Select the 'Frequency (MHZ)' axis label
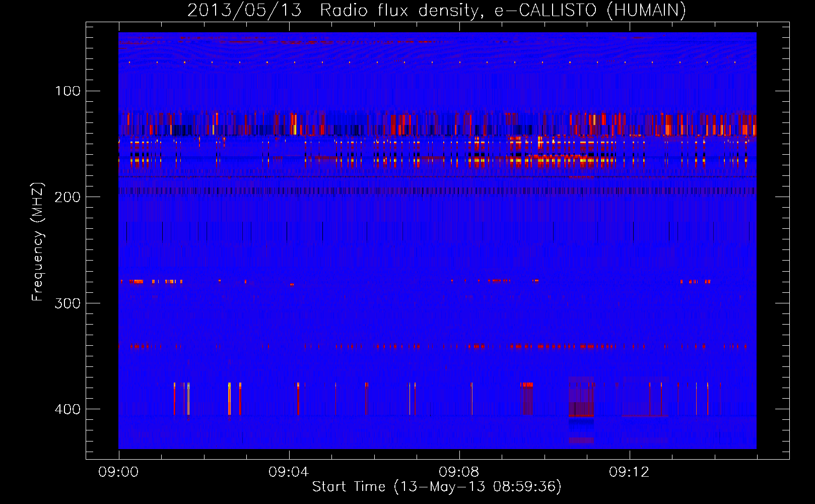 38,242
